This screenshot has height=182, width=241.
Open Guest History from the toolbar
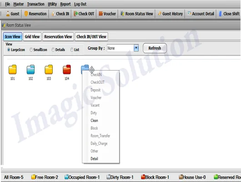click(171, 14)
